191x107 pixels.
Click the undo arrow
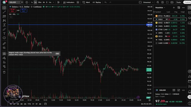click(105, 2)
